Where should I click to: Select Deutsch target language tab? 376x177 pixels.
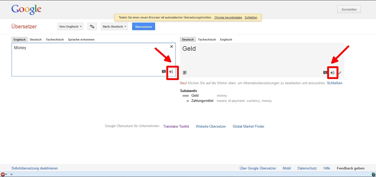(x=188, y=40)
